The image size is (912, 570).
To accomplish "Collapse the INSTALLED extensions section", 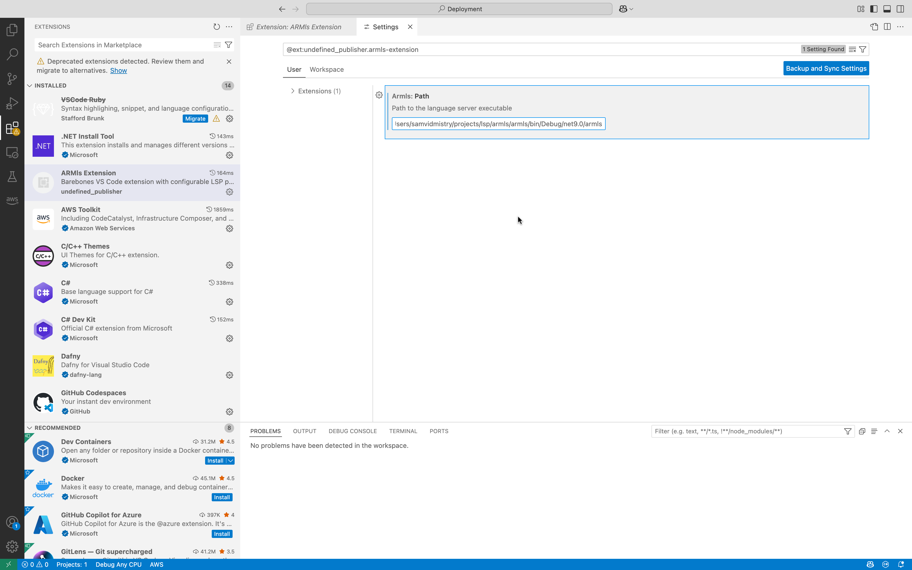I will pyautogui.click(x=30, y=85).
